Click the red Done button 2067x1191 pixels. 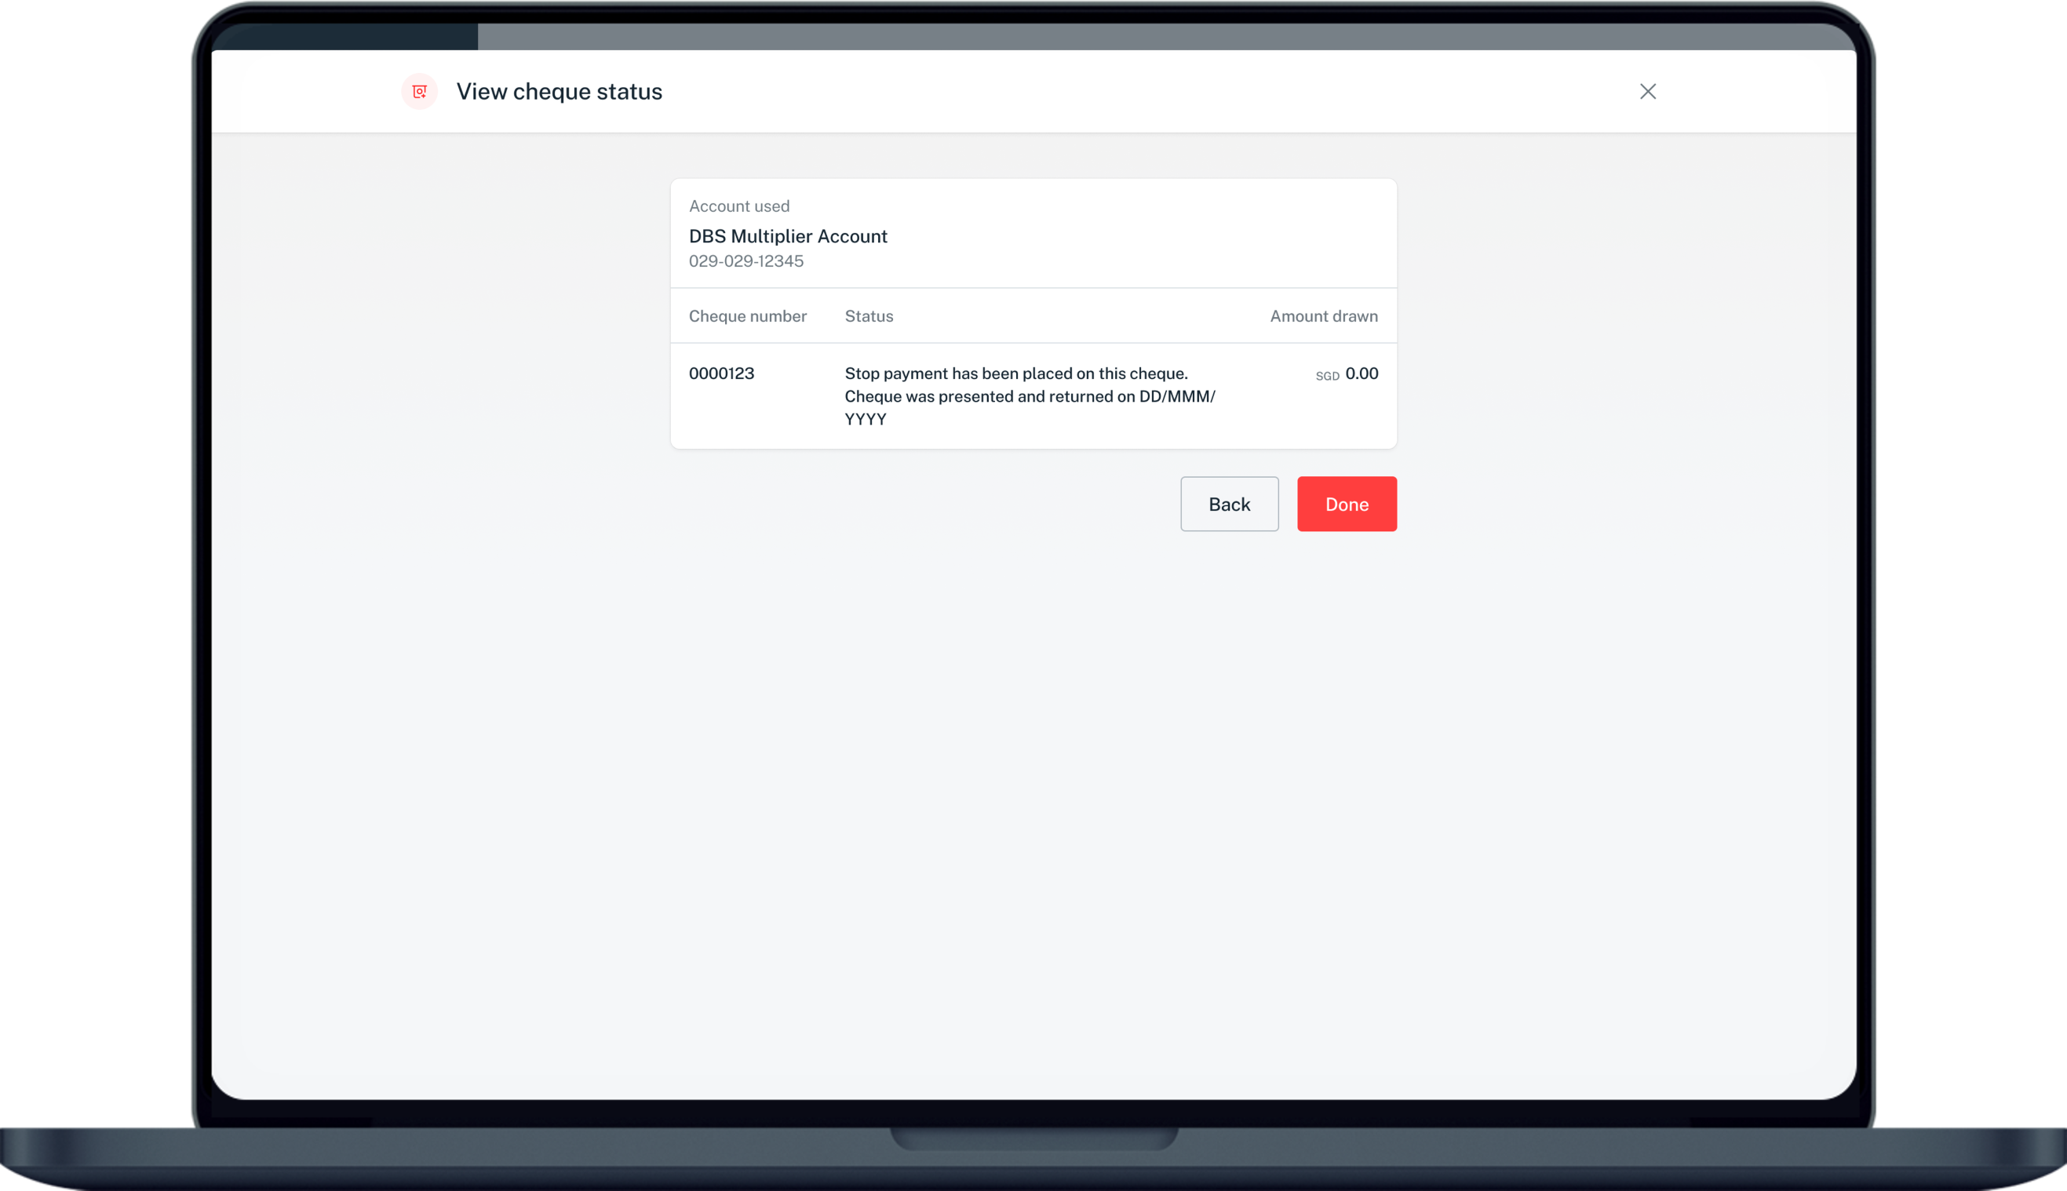coord(1347,504)
